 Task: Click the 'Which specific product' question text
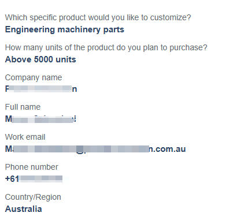pos(98,18)
